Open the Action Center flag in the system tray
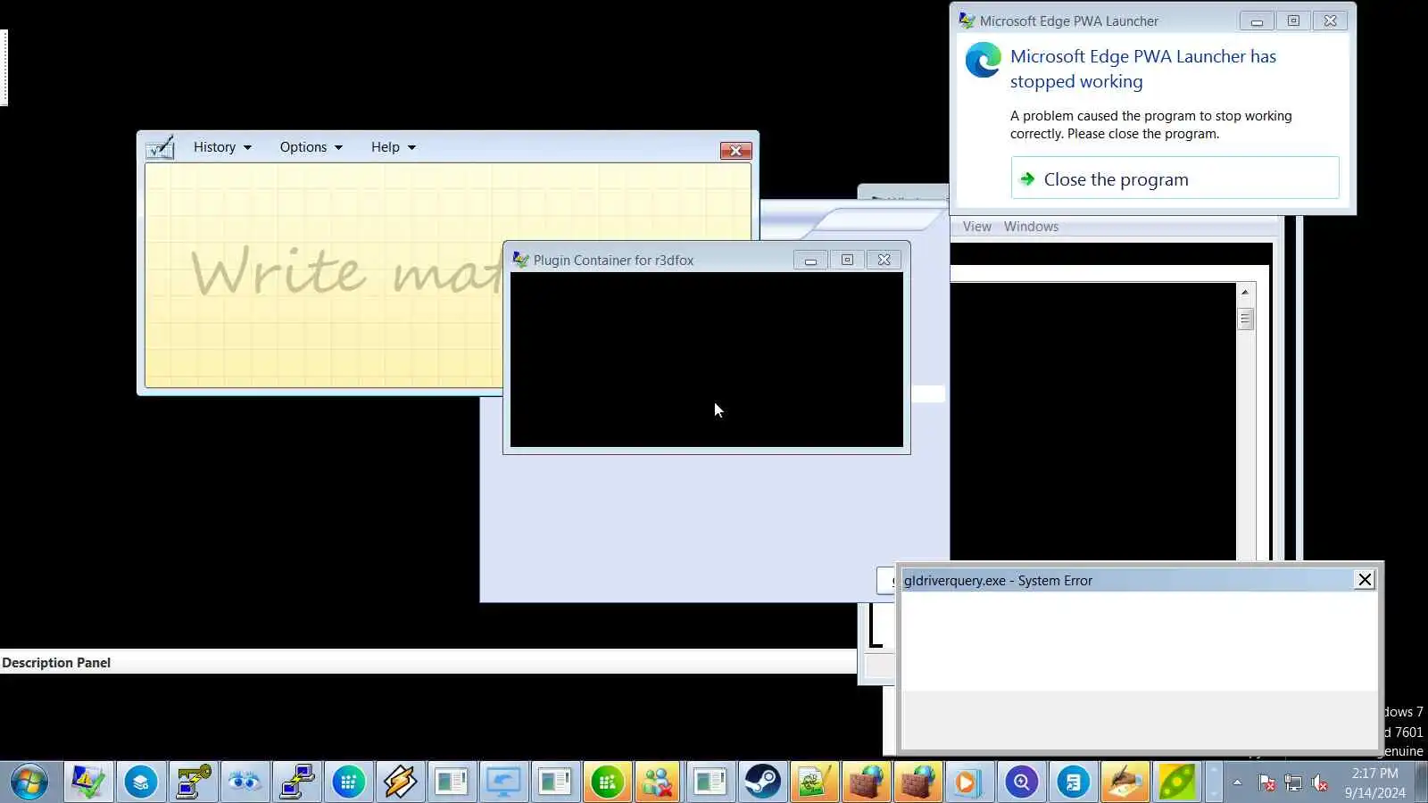This screenshot has width=1428, height=803. click(x=1266, y=783)
